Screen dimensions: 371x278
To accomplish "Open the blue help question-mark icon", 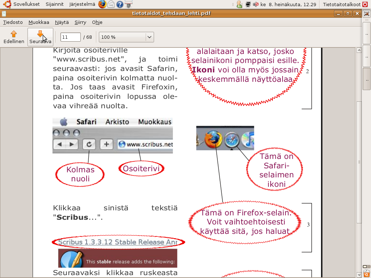I will coord(120,4).
